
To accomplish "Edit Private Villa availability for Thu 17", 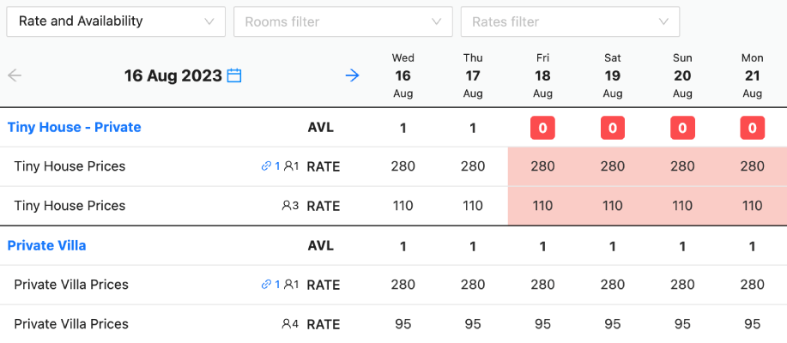I will [473, 246].
